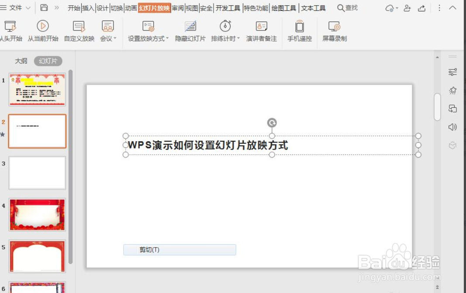Expand the cloud icon dropdown arrow

(x=397, y=8)
